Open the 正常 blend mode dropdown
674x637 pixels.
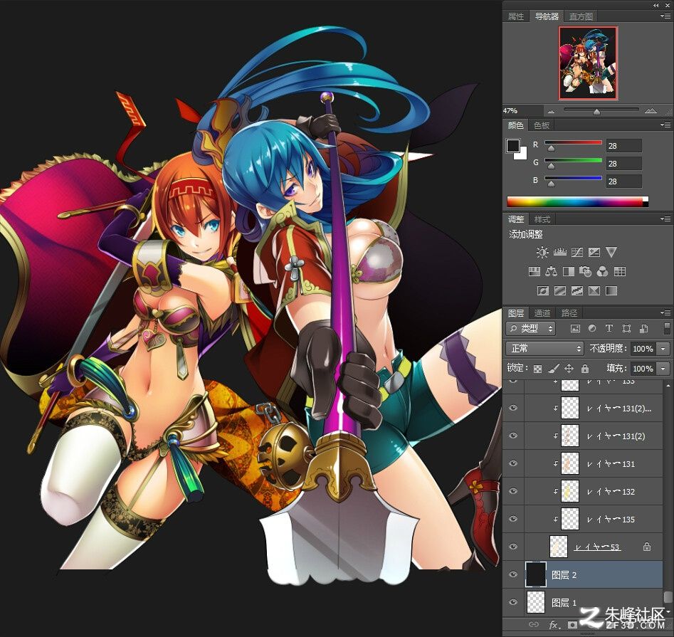[544, 348]
